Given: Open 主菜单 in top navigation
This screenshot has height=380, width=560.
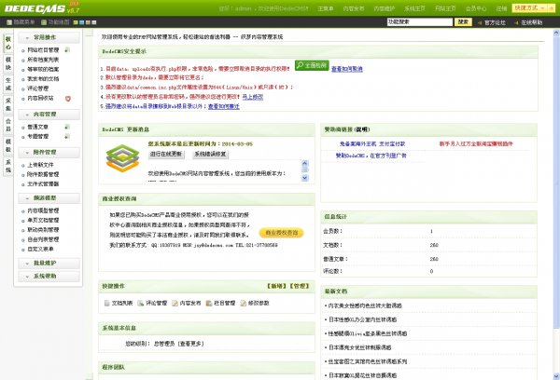Looking at the screenshot, I should coord(326,8).
